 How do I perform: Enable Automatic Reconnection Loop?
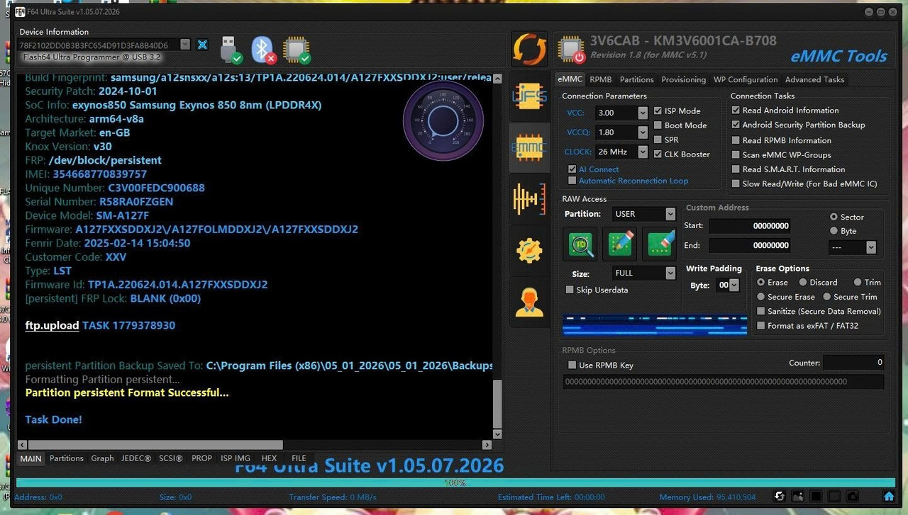pyautogui.click(x=572, y=181)
